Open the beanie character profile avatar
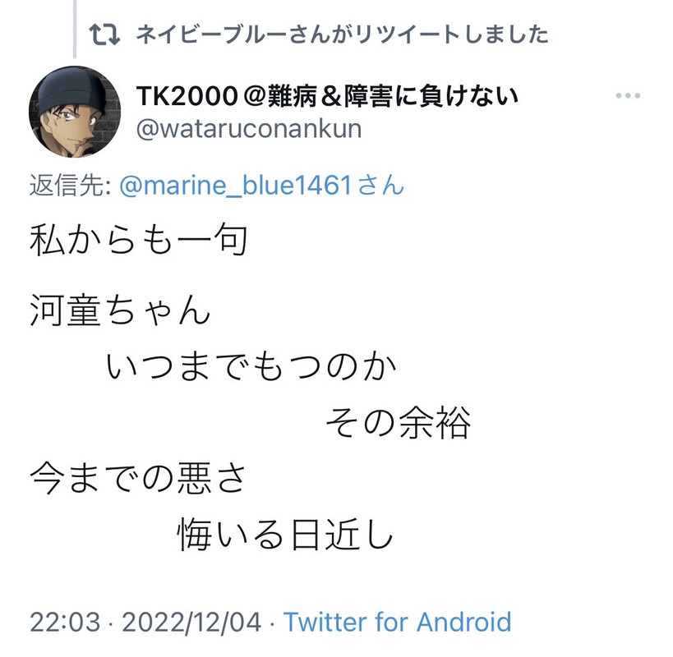Screen dimensions: 673x657 75,112
